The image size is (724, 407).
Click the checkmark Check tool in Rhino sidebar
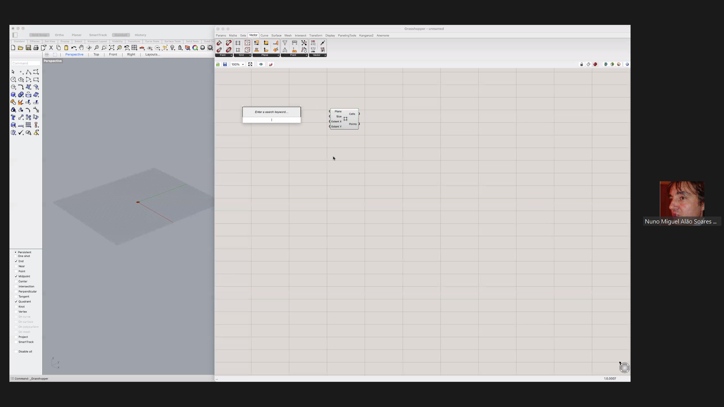(21, 133)
